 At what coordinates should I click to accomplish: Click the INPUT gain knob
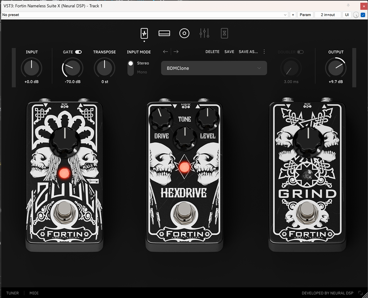[32, 68]
